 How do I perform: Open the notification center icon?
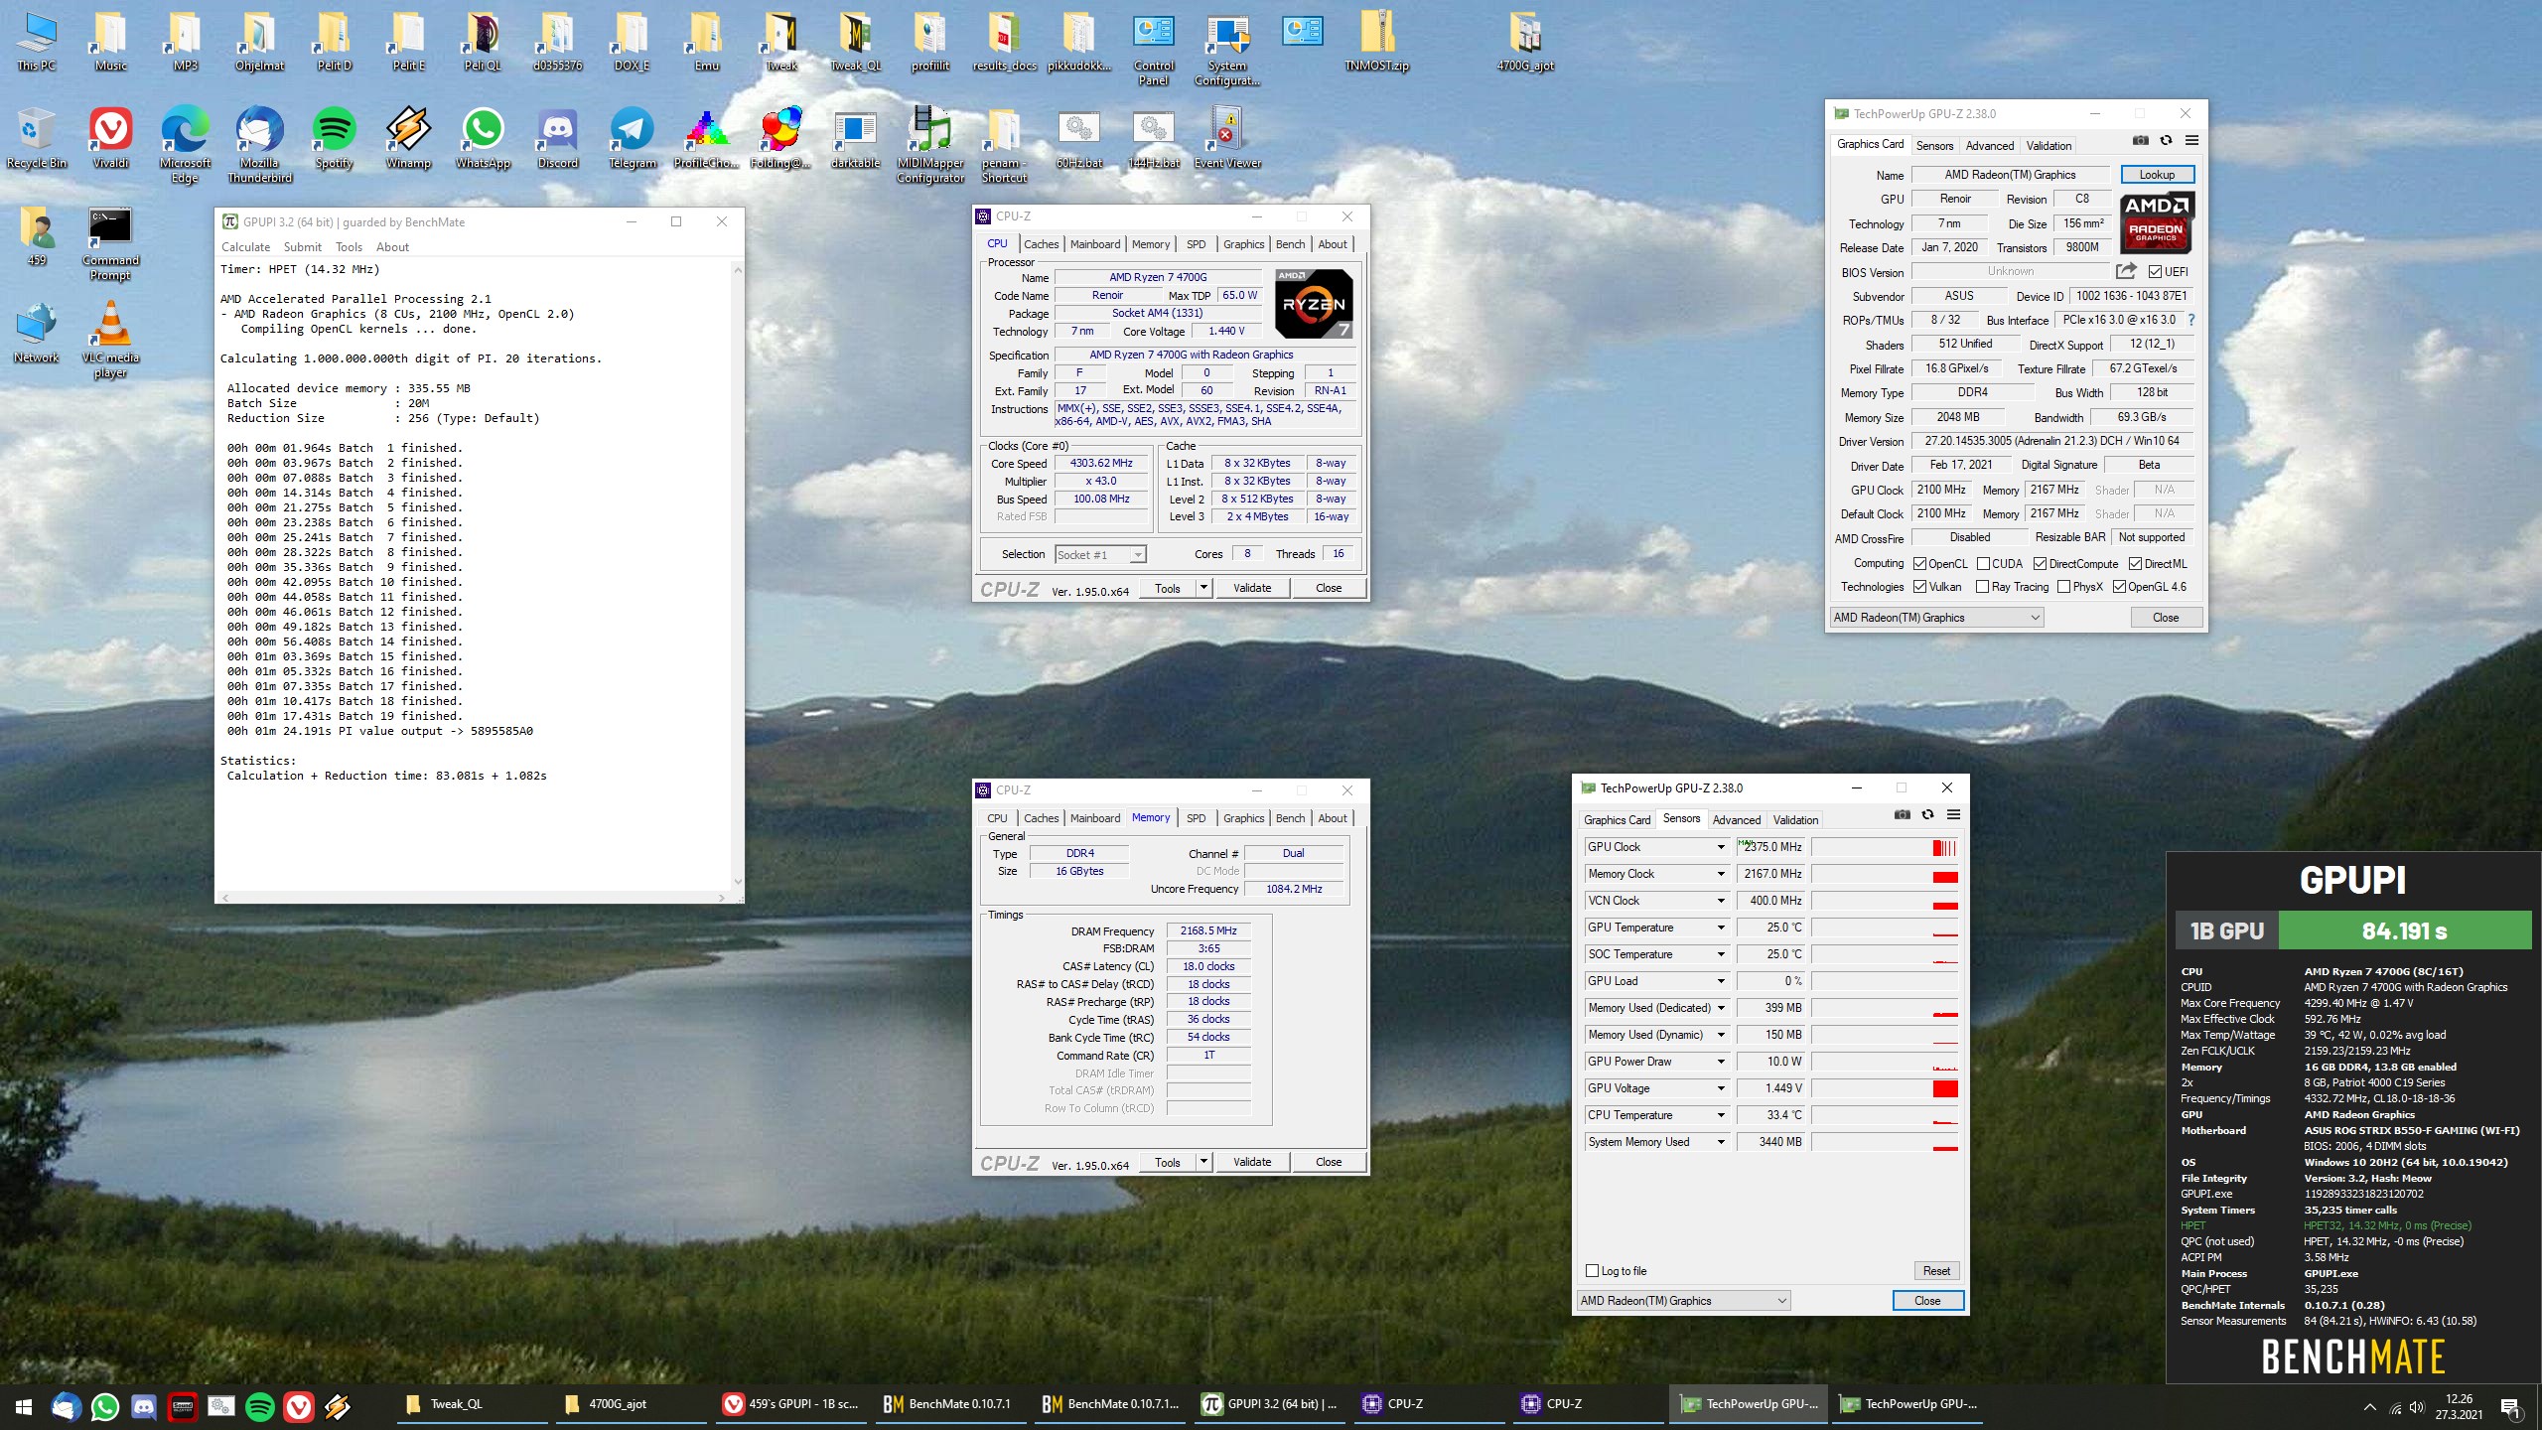pyautogui.click(x=2510, y=1406)
